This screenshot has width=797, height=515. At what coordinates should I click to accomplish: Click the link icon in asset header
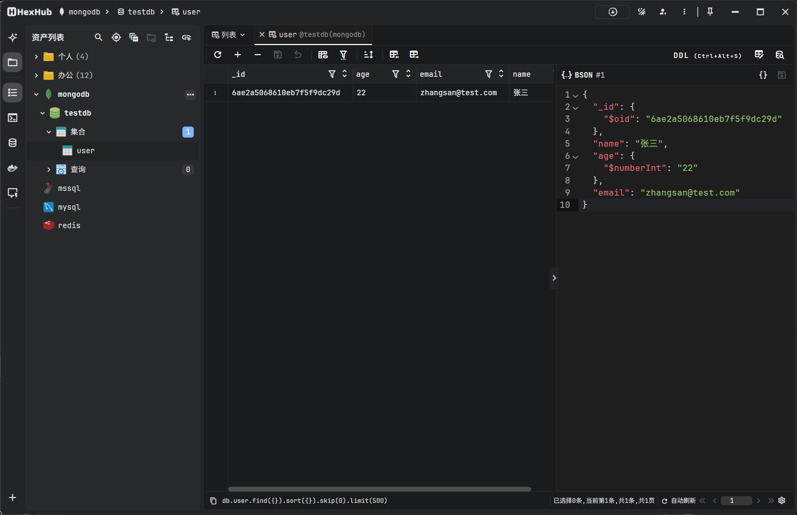(x=187, y=37)
